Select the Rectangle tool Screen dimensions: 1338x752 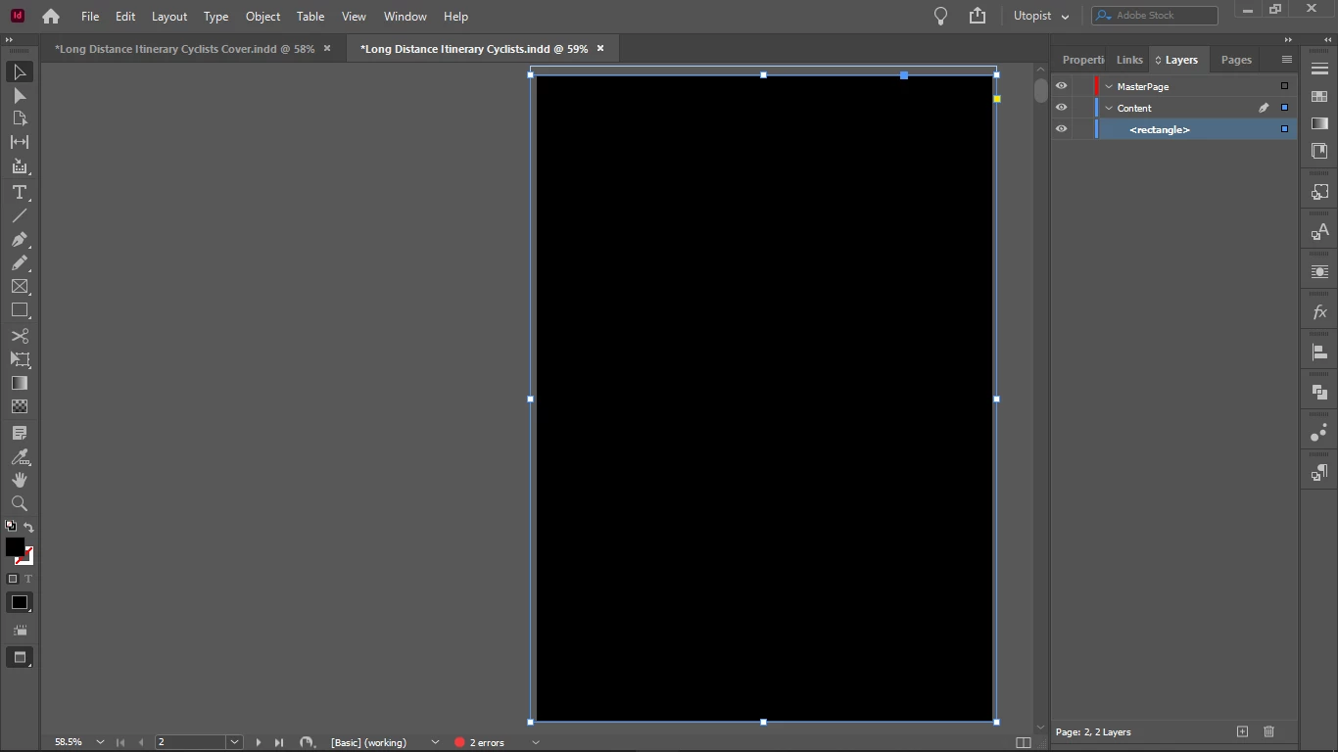point(20,310)
